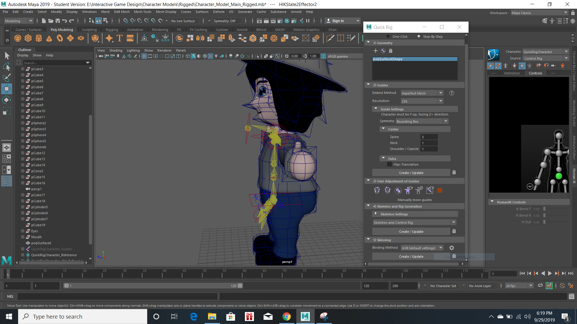Add selected mesh to Quick Rig geometry
577x324 pixels.
click(x=375, y=51)
